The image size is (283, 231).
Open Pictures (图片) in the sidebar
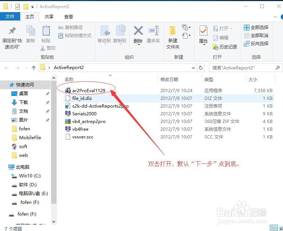(20, 120)
